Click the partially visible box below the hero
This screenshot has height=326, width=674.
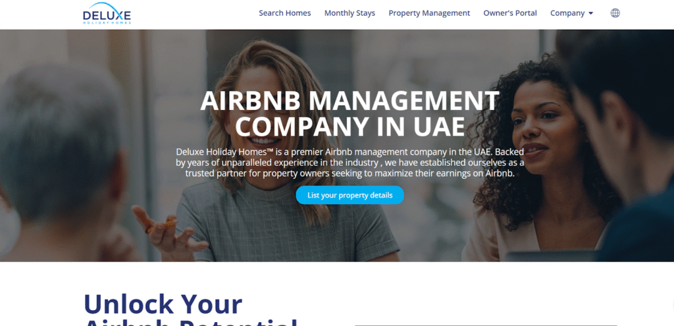pos(486,325)
